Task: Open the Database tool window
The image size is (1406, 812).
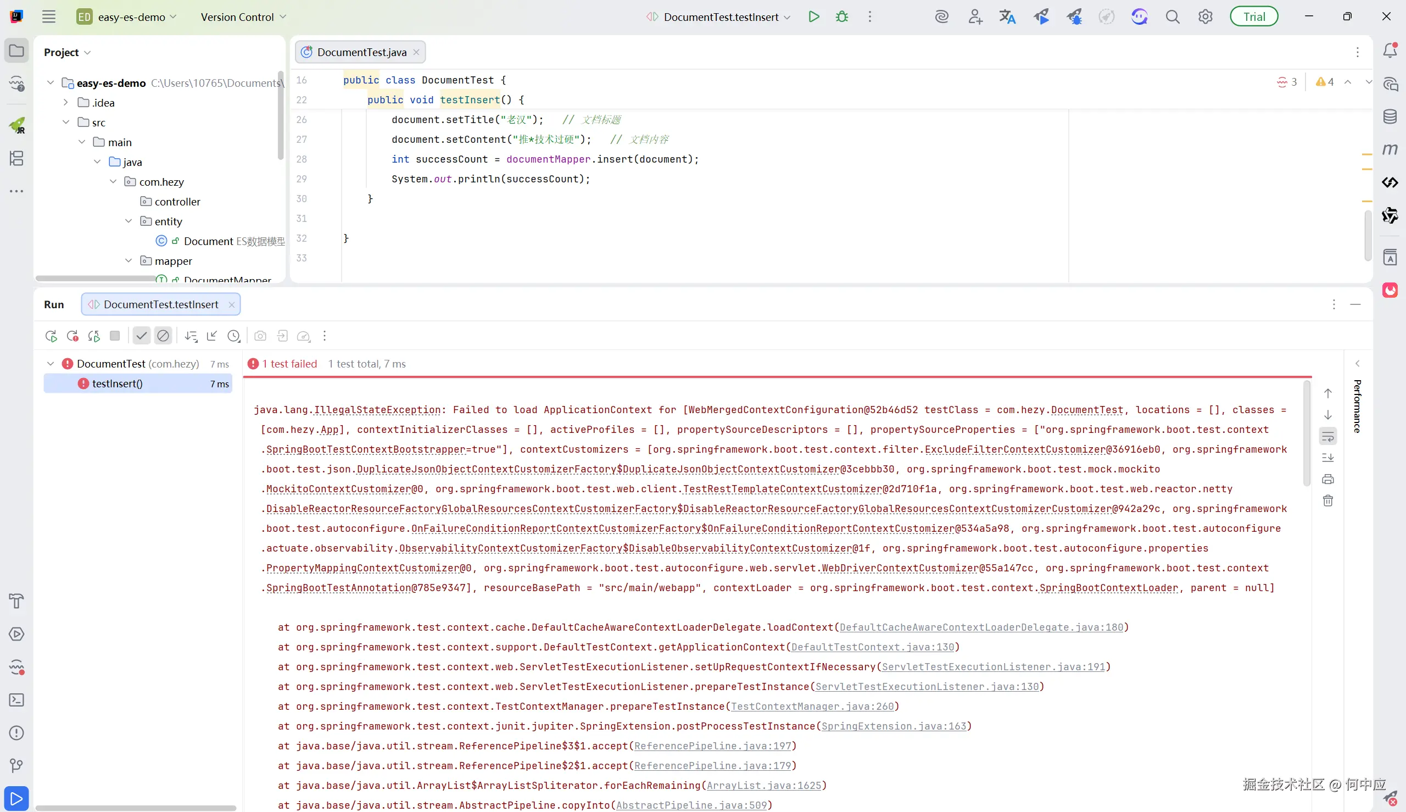Action: pos(1390,116)
